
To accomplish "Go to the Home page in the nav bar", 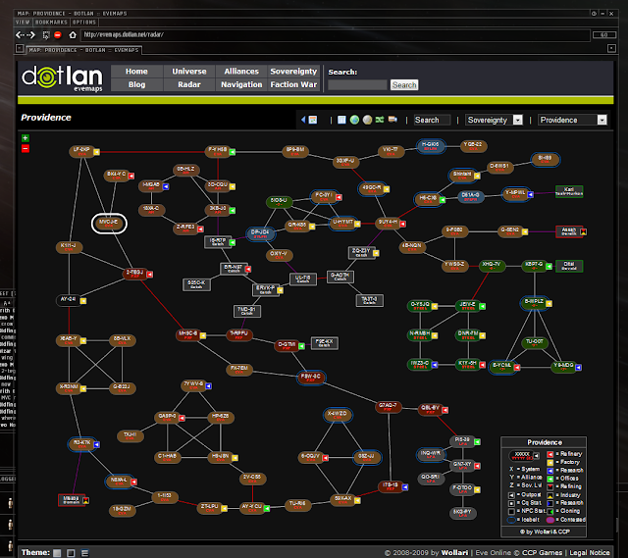I will point(136,72).
